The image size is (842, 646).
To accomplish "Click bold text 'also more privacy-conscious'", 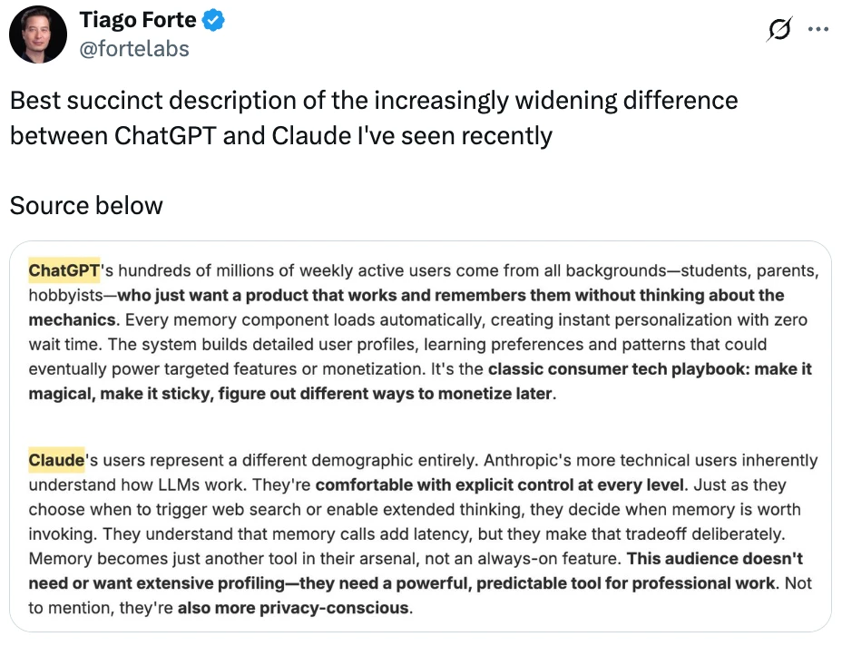I will click(x=293, y=608).
